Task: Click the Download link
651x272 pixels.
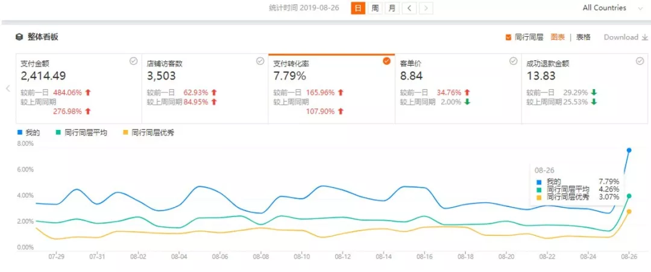Action: pyautogui.click(x=621, y=37)
